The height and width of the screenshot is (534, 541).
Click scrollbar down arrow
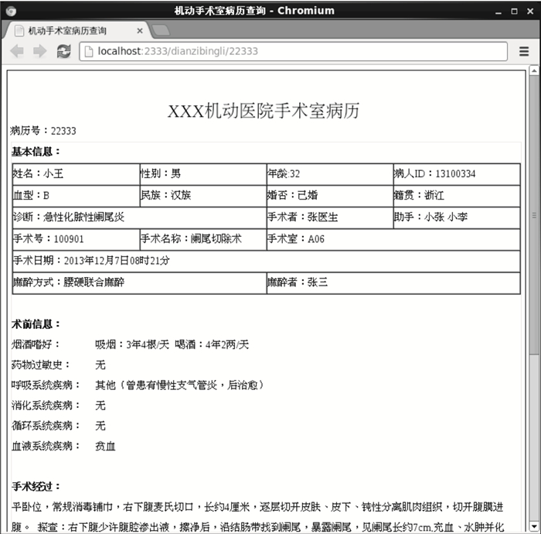pyautogui.click(x=534, y=527)
